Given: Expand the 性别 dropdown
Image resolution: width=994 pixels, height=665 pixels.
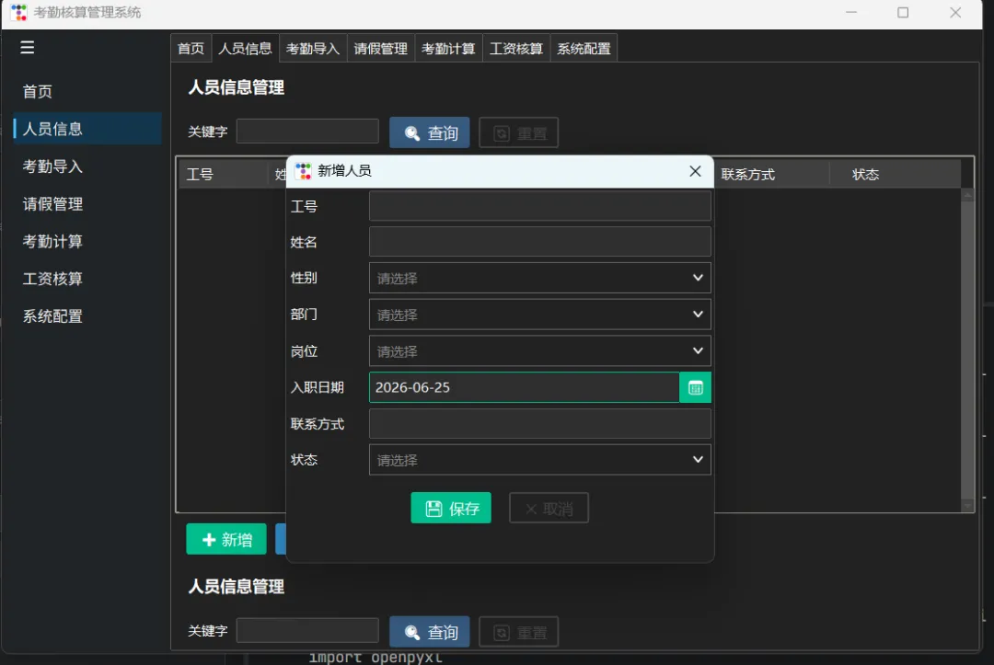Looking at the screenshot, I should pos(540,278).
